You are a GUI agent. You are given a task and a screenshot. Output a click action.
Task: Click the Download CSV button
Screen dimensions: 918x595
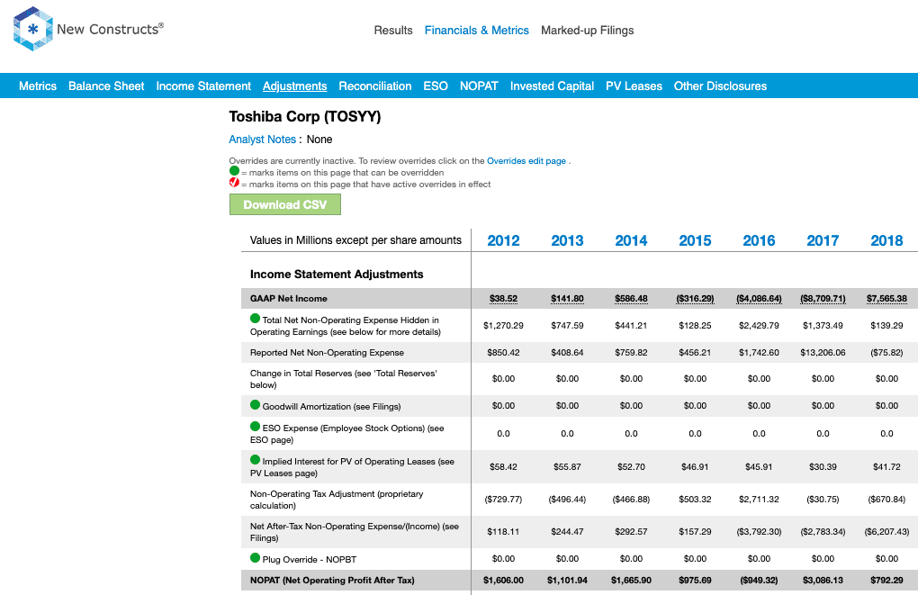click(x=285, y=204)
